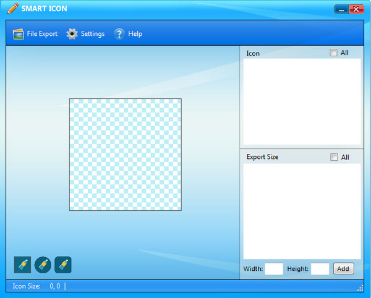Click the pencil app icon in title bar
The image size is (371, 298).
coord(12,9)
